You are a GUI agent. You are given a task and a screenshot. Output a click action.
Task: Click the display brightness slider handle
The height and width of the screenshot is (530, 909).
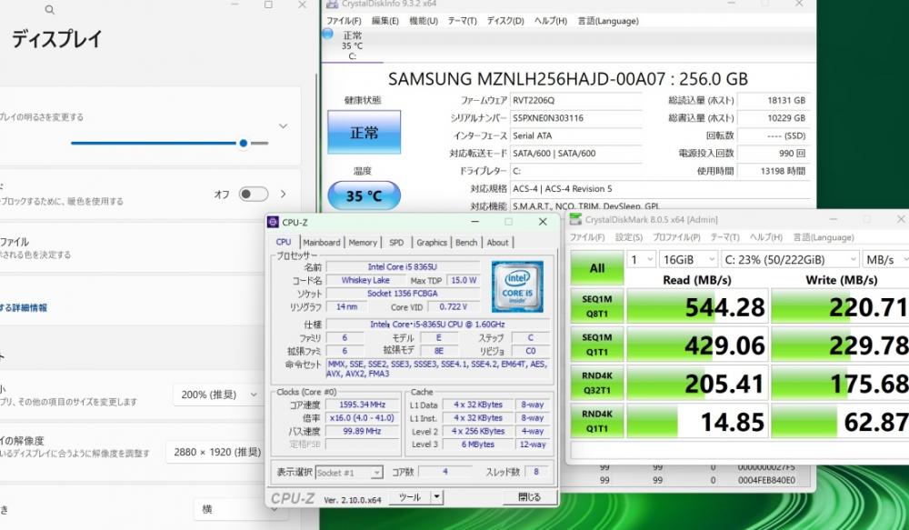244,143
